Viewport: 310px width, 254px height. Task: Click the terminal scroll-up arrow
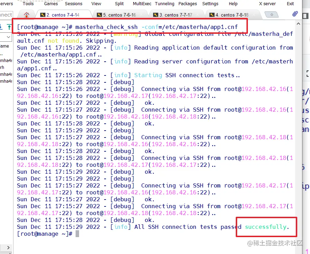coord(298,24)
